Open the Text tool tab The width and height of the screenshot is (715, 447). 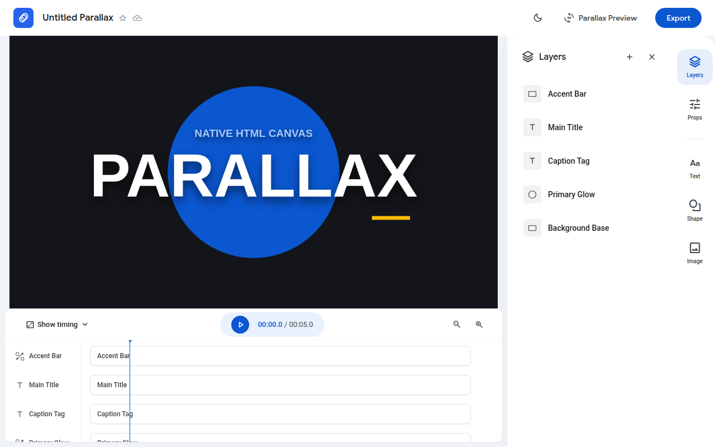pyautogui.click(x=695, y=168)
